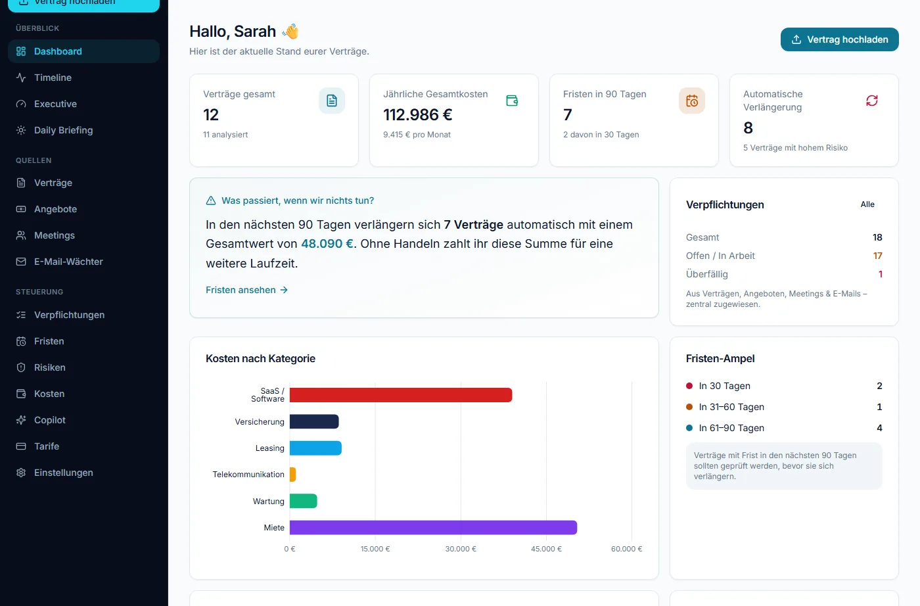Click the 48.090 € amount in warning text
The width and height of the screenshot is (920, 606).
point(327,244)
